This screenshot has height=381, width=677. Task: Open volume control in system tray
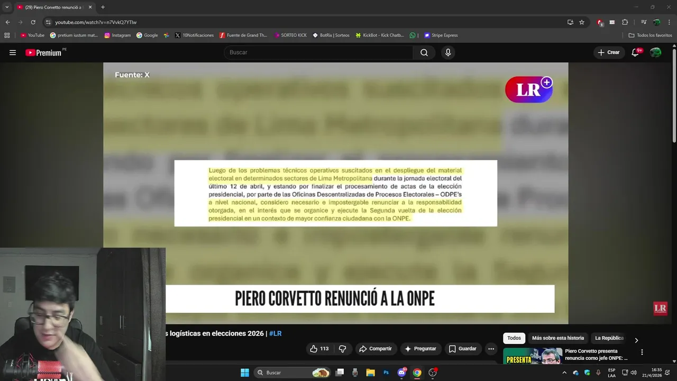634,373
